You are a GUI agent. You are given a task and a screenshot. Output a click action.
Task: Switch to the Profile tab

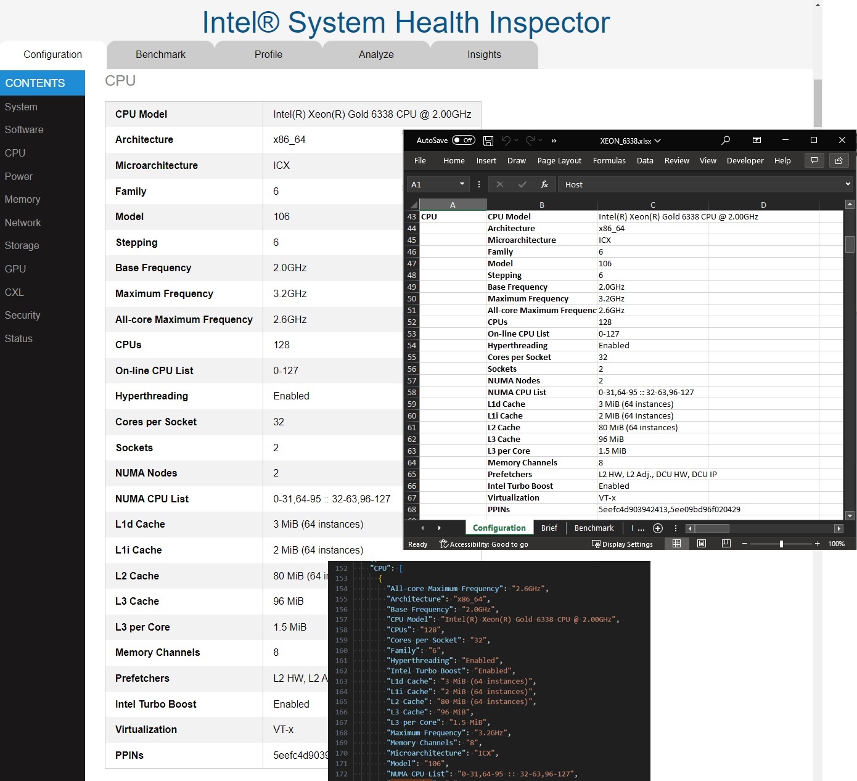[x=268, y=55]
